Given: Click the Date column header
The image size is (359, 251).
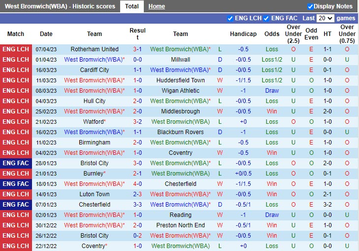Looking at the screenshot, I should (x=46, y=34).
